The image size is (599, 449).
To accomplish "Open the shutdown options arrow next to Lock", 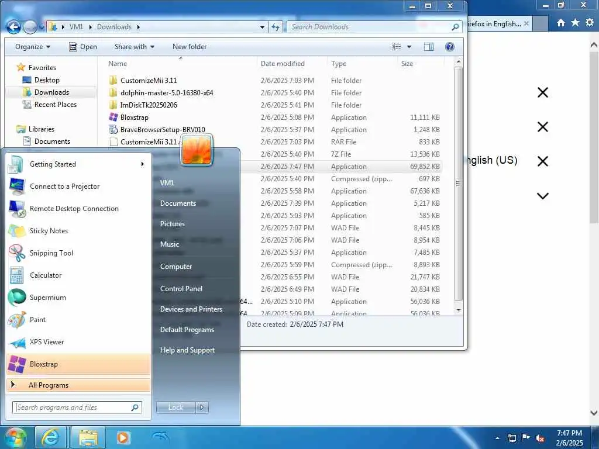I will pyautogui.click(x=202, y=407).
